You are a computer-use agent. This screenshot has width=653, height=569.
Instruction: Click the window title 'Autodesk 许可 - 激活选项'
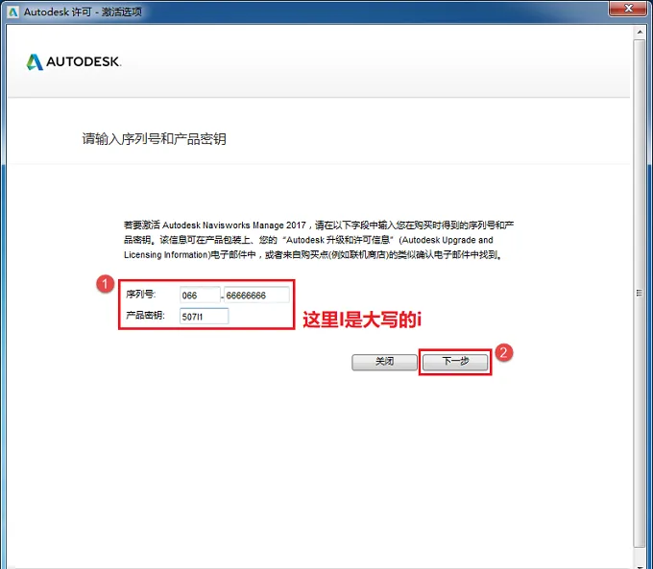click(x=83, y=12)
